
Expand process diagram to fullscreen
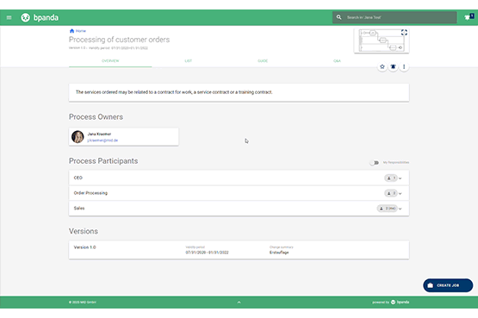point(404,33)
